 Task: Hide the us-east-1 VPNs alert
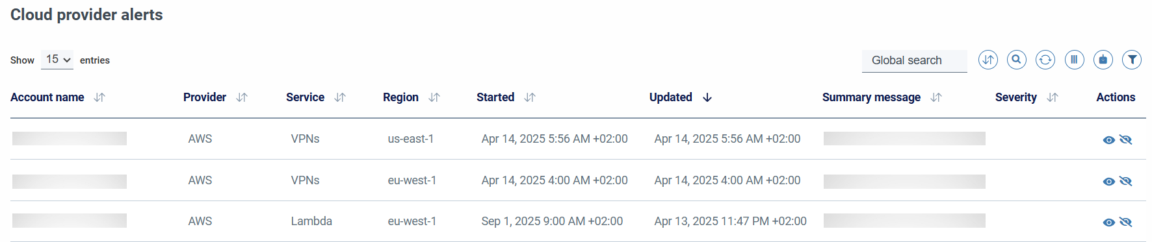(x=1126, y=139)
